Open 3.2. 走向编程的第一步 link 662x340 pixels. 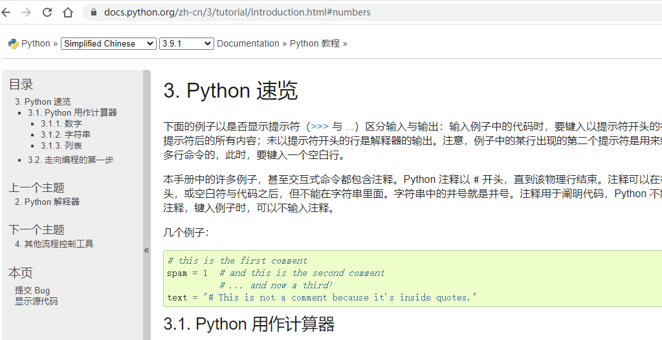click(x=71, y=160)
